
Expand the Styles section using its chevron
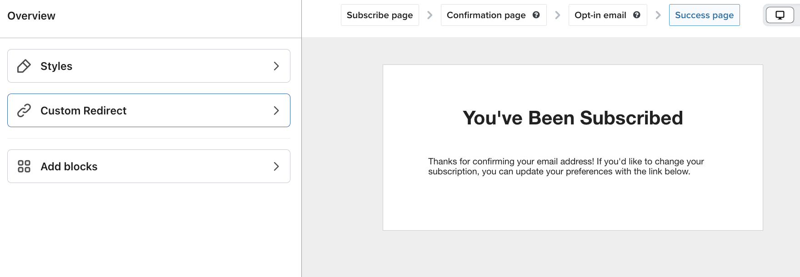coord(276,66)
